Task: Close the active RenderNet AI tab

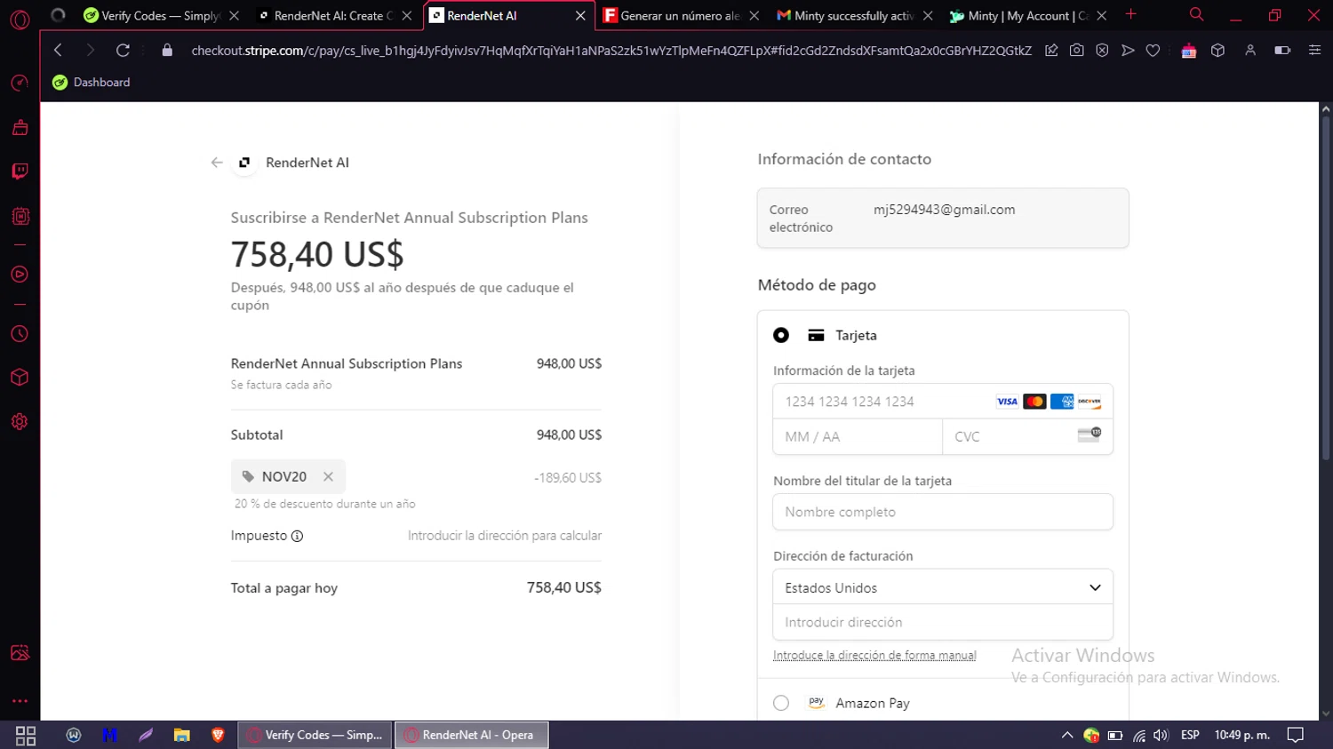Action: (x=580, y=16)
